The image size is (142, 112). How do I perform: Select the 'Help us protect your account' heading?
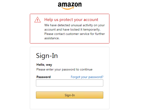[x=71, y=20]
